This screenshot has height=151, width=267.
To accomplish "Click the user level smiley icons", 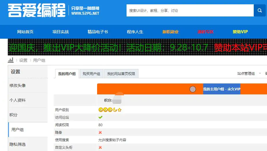I will (110, 110).
